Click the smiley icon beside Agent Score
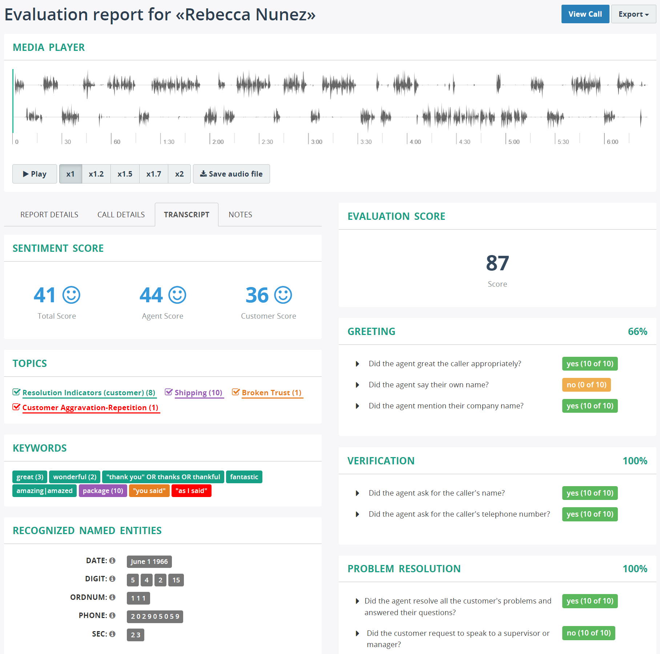 tap(178, 295)
